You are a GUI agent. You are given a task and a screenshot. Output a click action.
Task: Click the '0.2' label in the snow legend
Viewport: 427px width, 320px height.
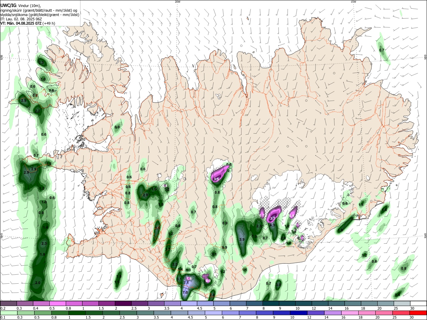coord(3,308)
